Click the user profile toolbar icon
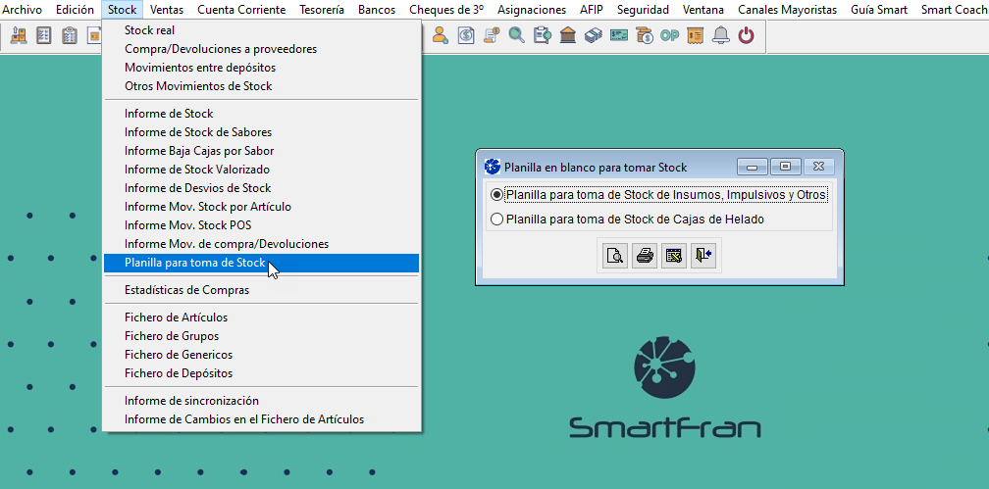 440,35
